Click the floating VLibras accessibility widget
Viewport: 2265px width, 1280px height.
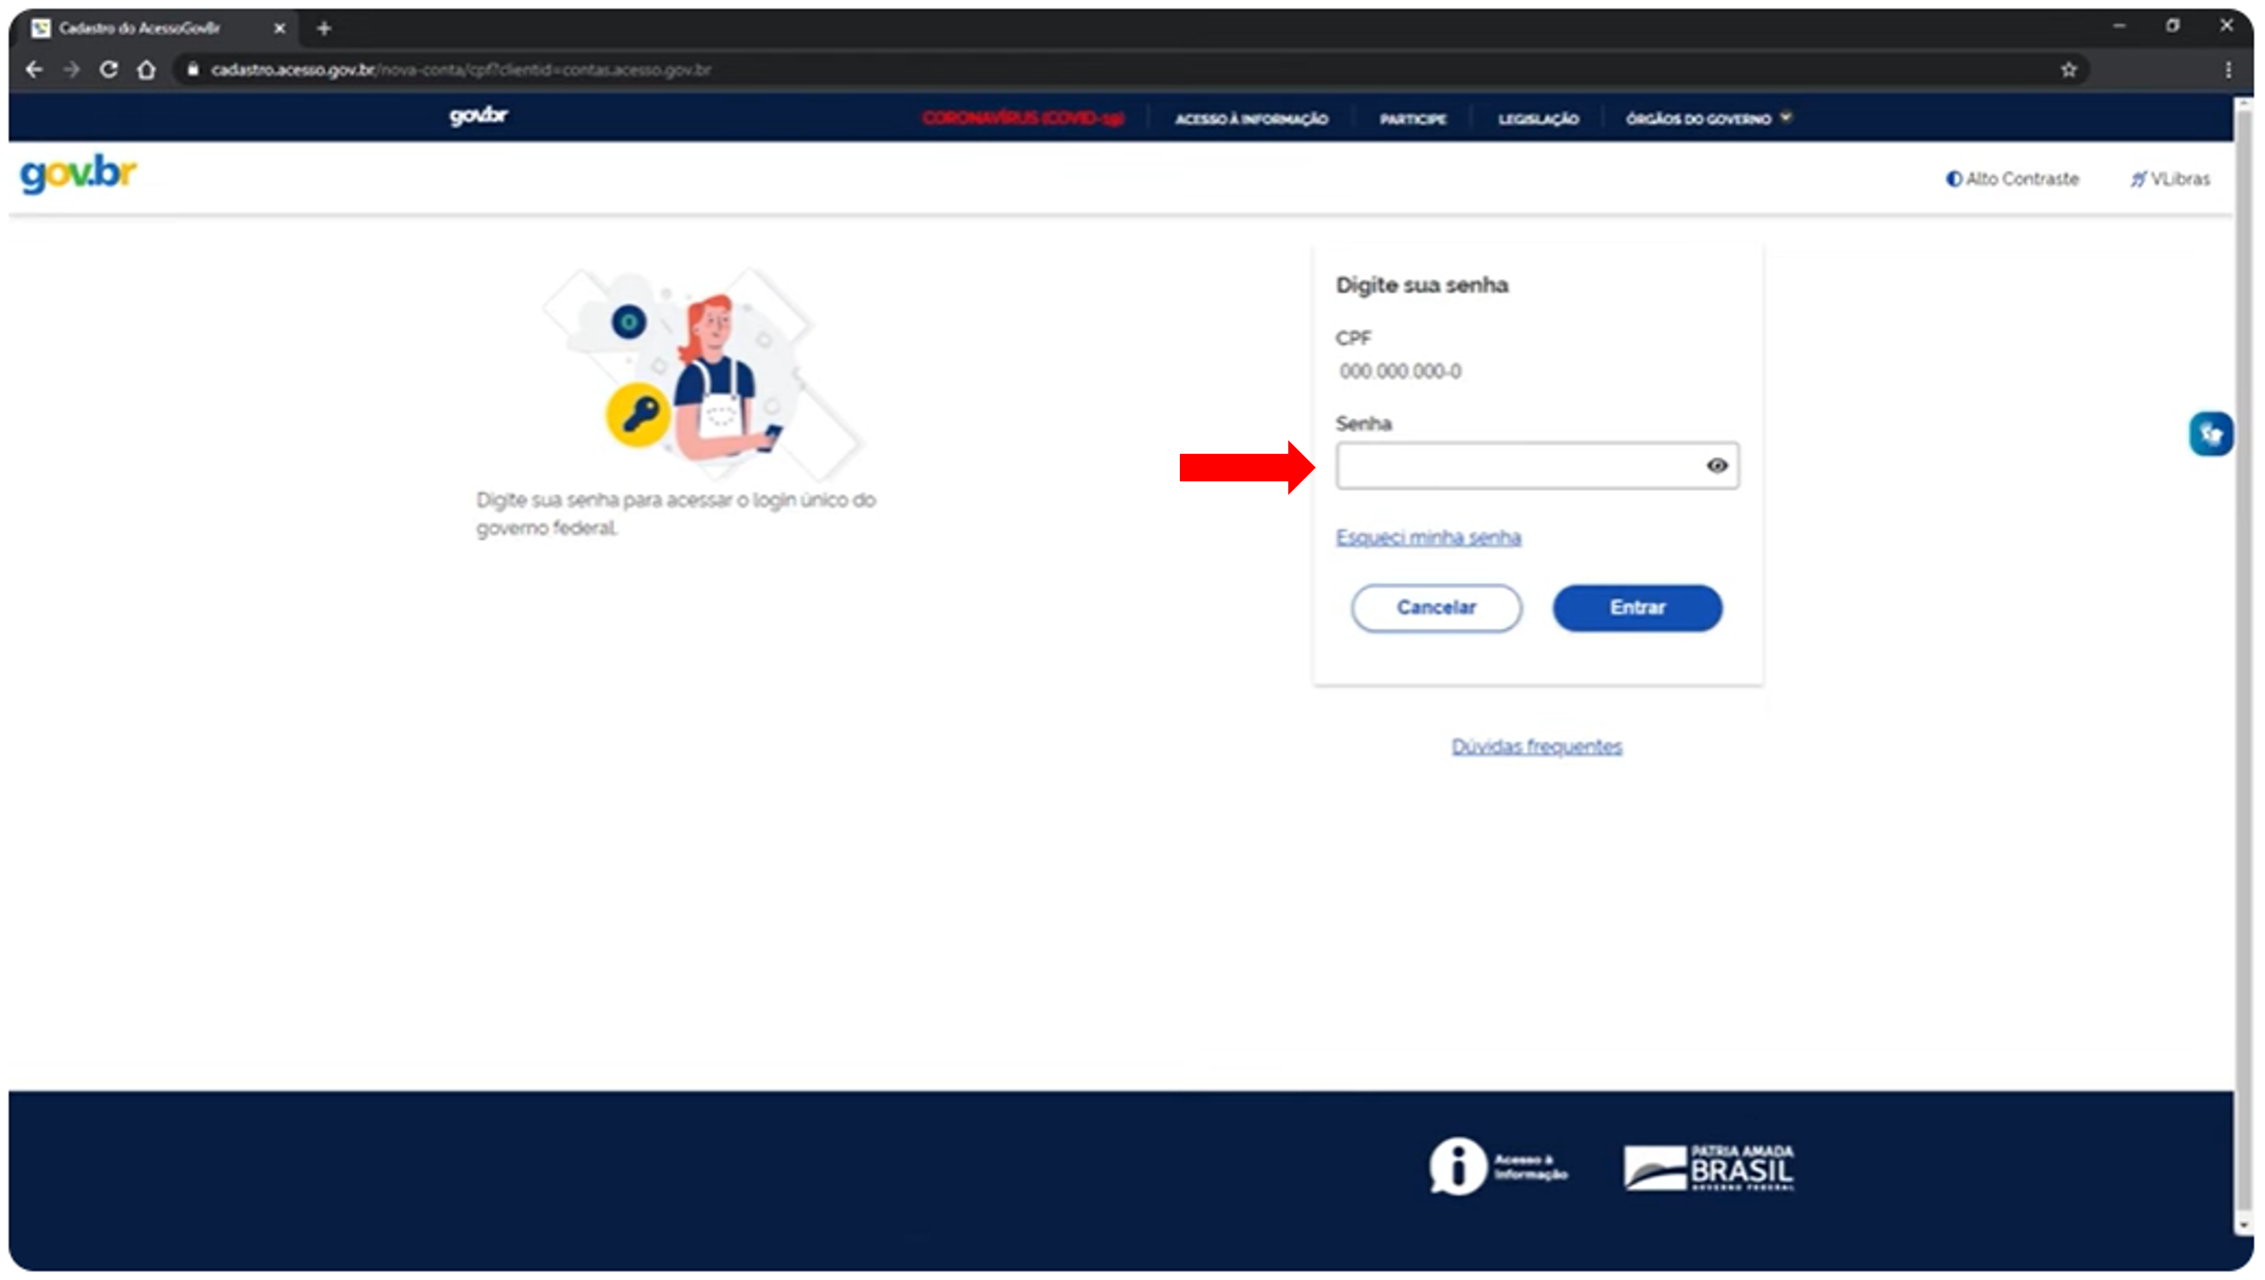point(2210,434)
